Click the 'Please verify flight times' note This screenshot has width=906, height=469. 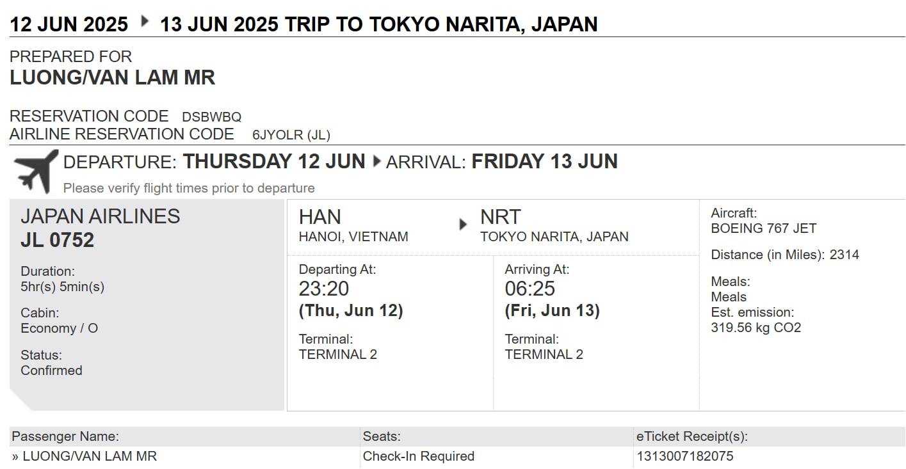click(x=189, y=188)
